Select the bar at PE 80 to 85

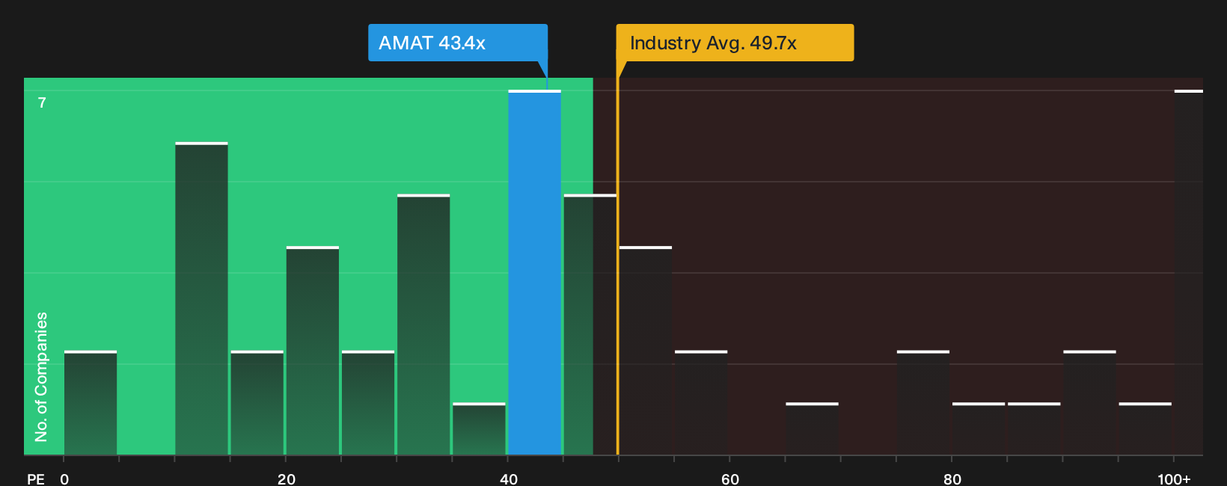click(979, 428)
